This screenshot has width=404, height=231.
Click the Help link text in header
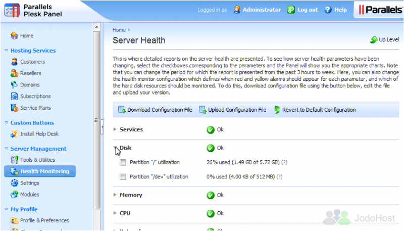pos(340,10)
